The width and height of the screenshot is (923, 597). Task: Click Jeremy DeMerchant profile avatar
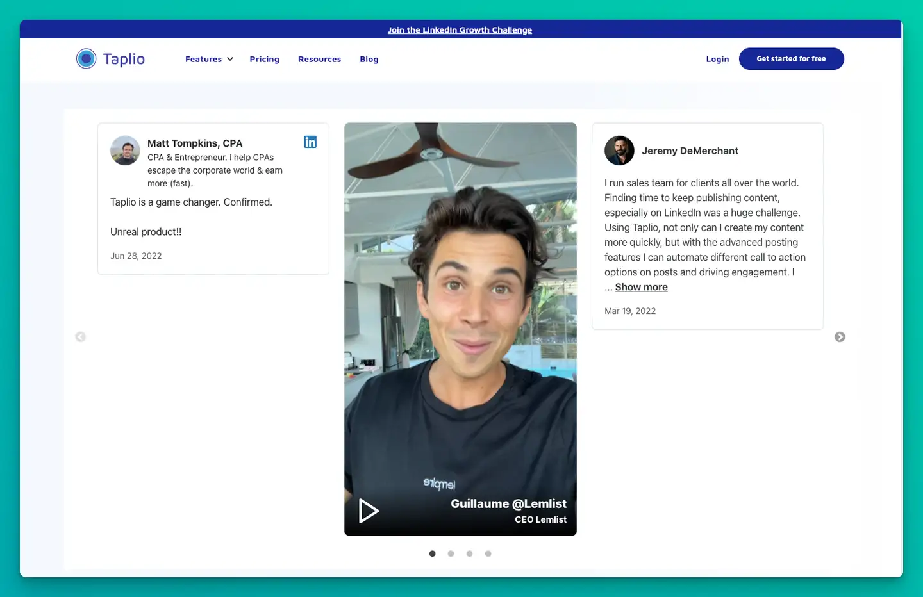(619, 151)
